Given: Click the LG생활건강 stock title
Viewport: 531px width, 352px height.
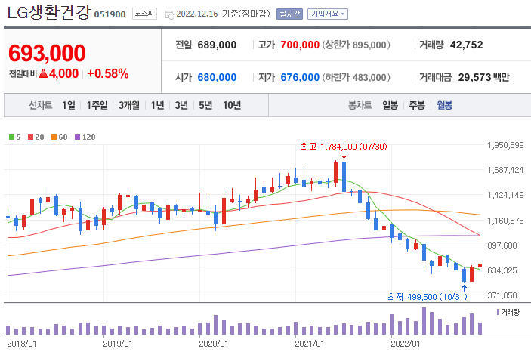Looking at the screenshot, I should 49,13.
